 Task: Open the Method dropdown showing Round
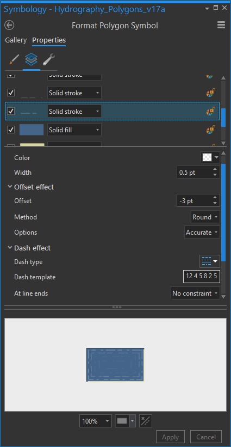coord(205,217)
